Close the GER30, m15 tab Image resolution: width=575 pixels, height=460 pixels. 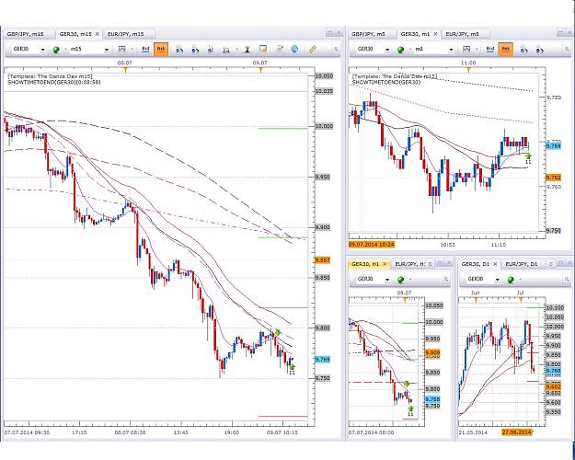coord(98,34)
